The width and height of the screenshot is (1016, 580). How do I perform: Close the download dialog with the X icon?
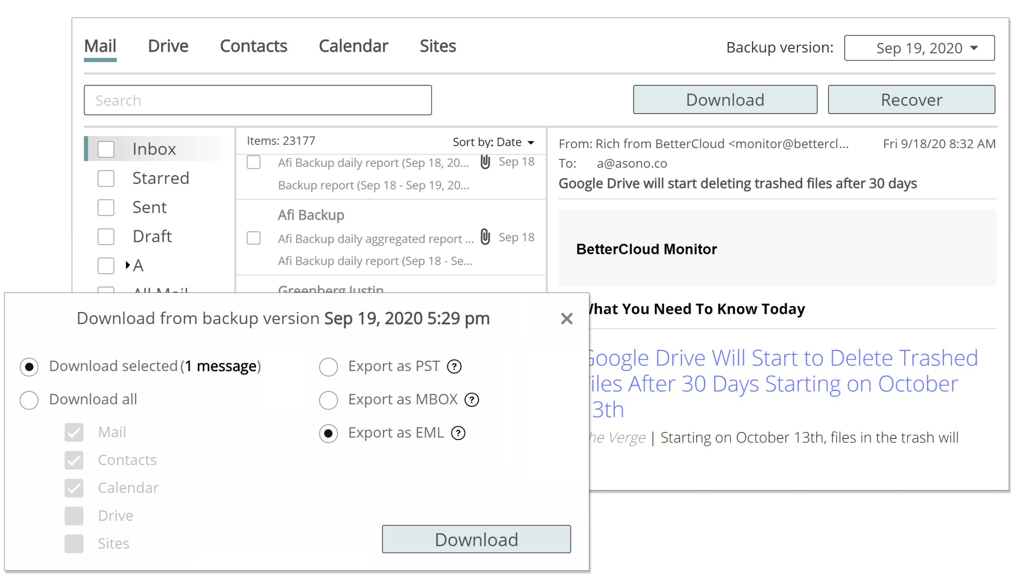(566, 319)
